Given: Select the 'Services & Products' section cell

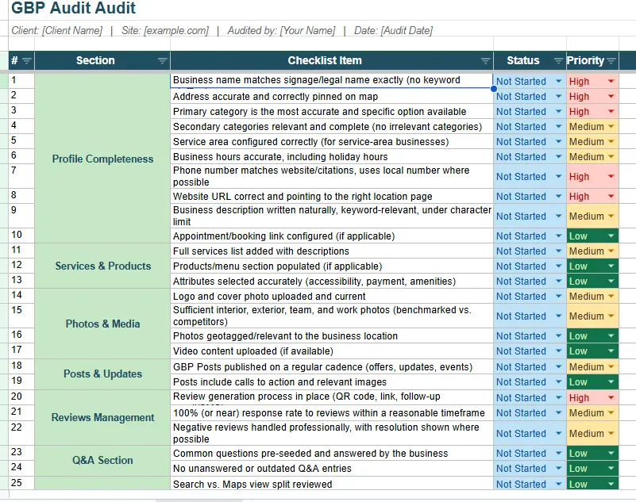Looking at the screenshot, I should click(102, 266).
